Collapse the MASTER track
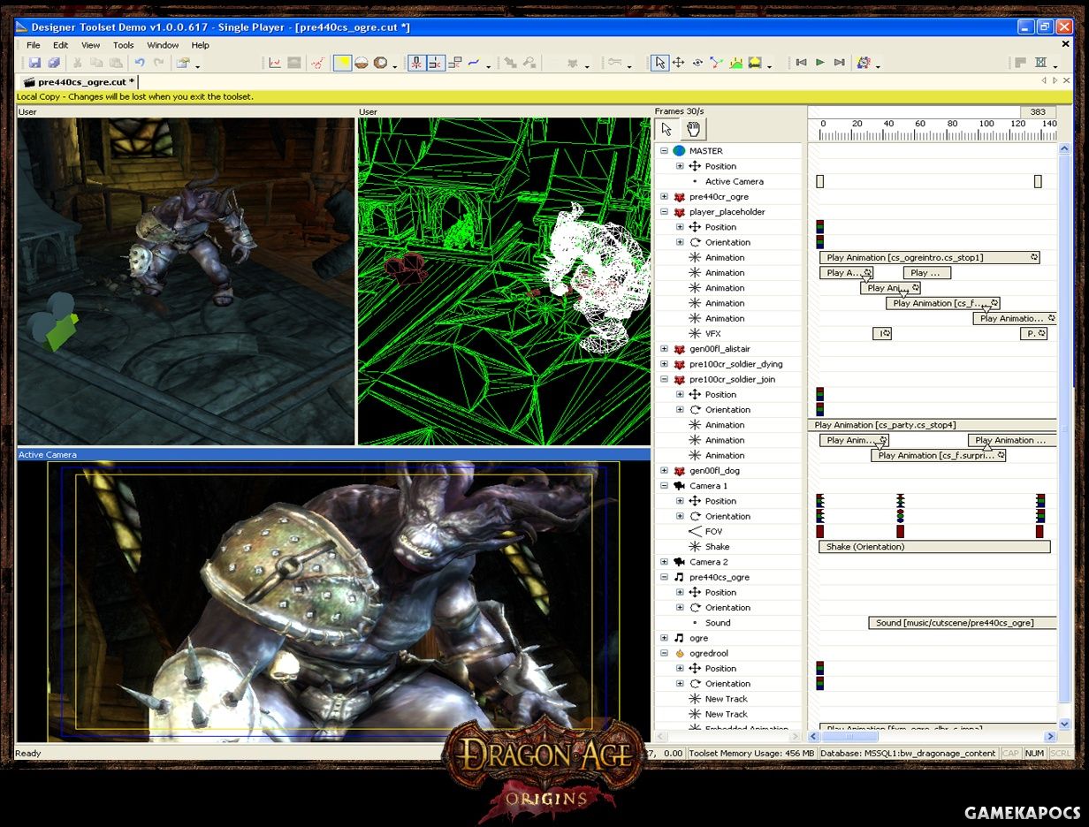Screen dimensions: 1089x827 (x=664, y=151)
